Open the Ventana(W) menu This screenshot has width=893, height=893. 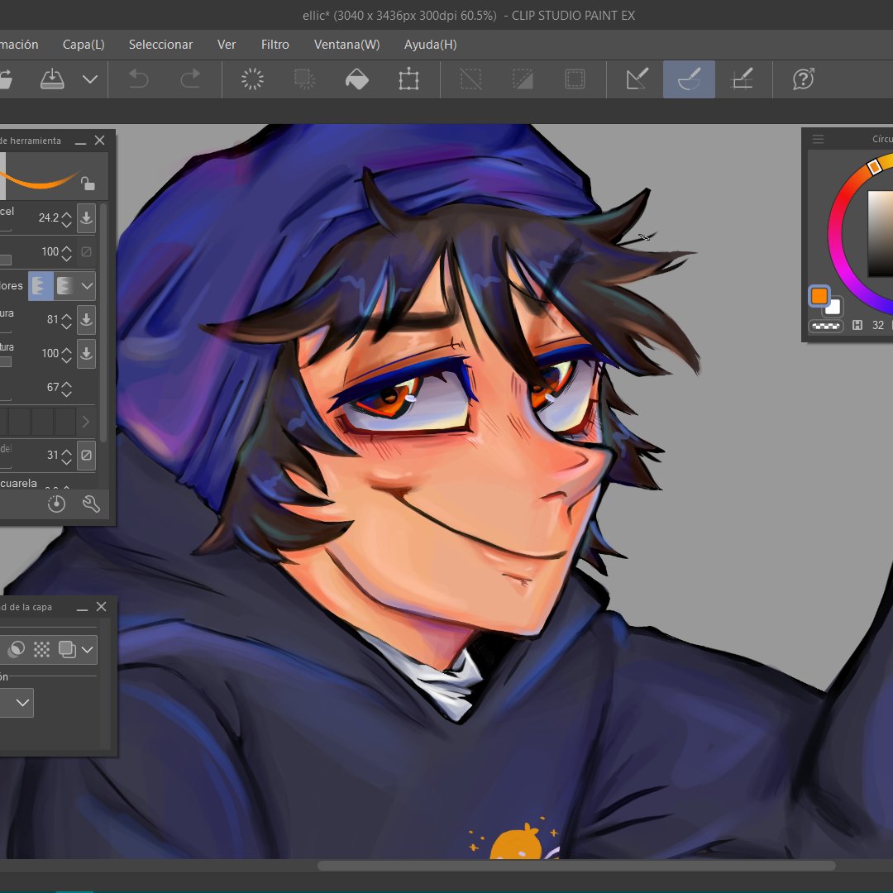[x=346, y=45]
